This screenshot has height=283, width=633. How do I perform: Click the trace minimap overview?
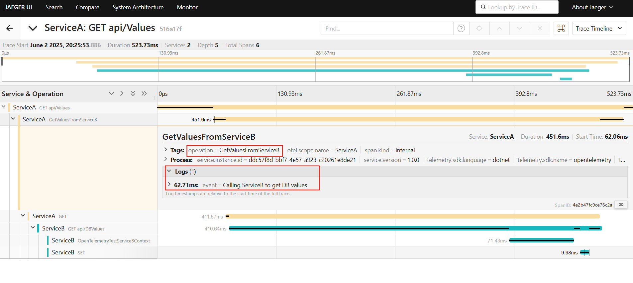tap(316, 69)
